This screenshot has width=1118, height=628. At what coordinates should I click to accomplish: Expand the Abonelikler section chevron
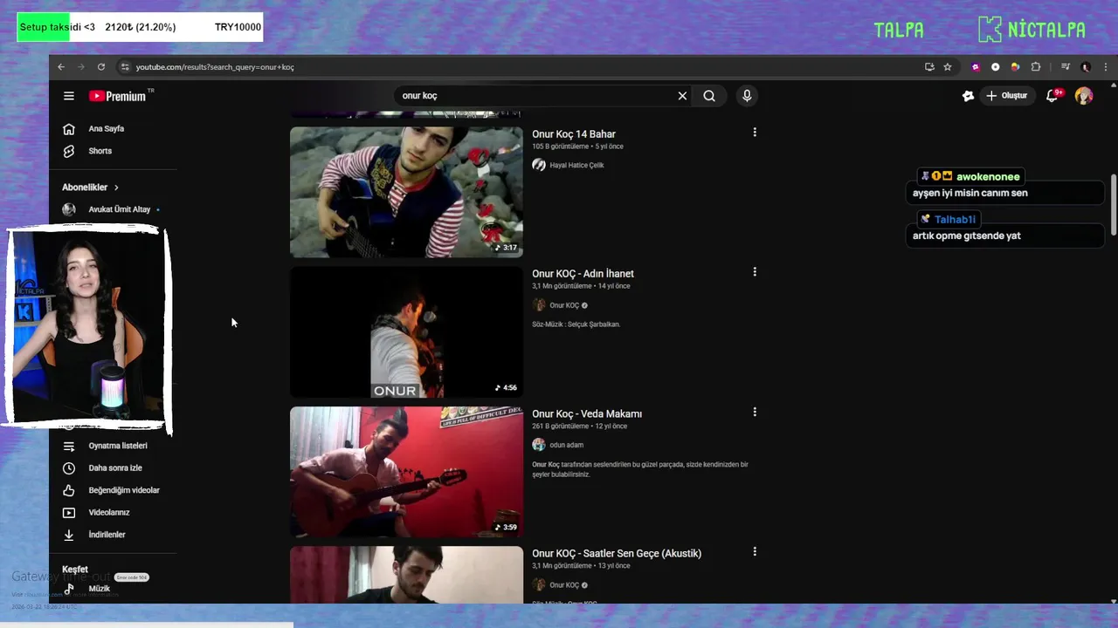pos(116,188)
